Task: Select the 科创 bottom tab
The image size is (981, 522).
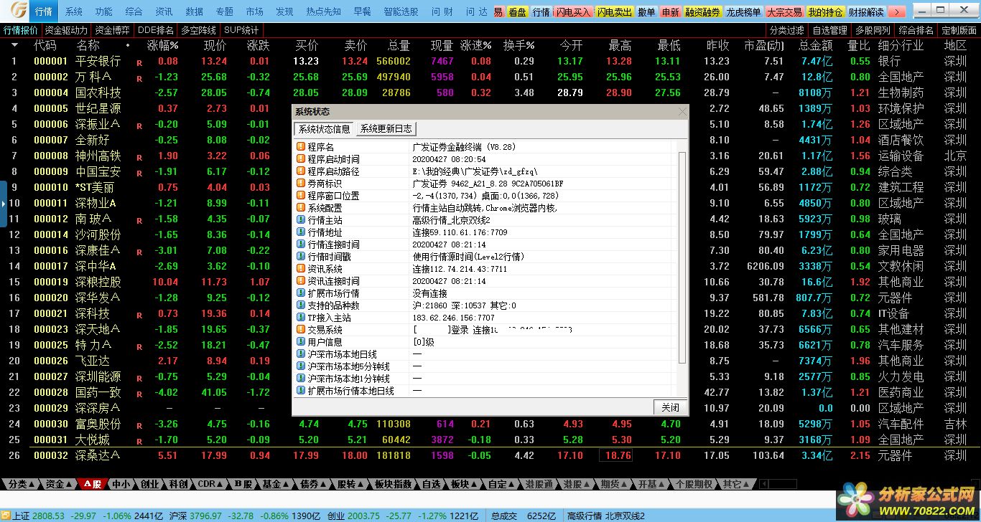Action: (x=178, y=485)
